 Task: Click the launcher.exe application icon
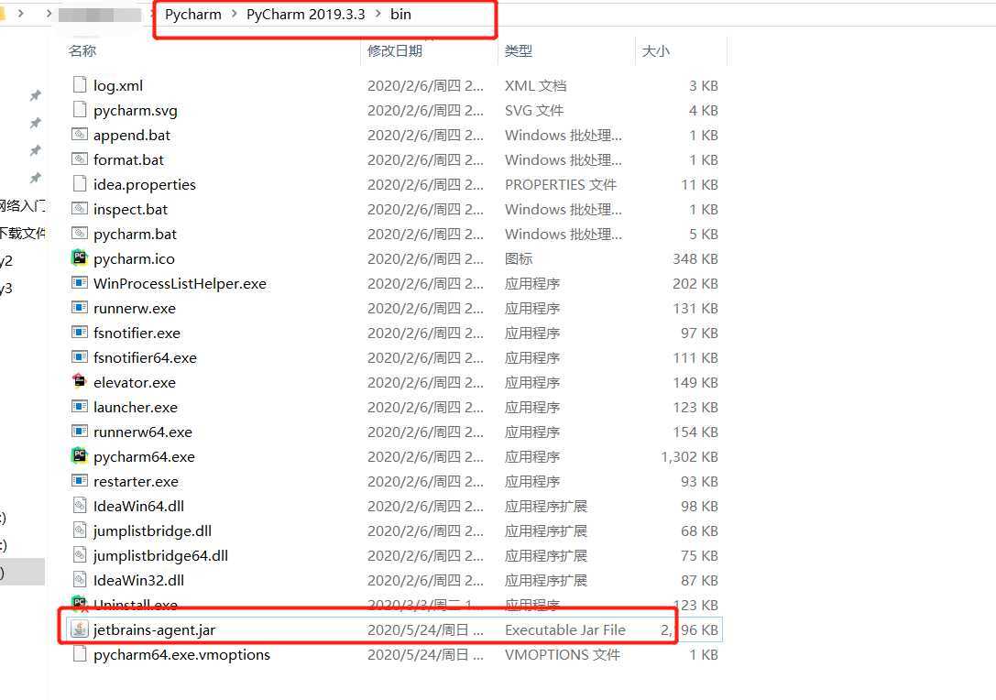(80, 407)
